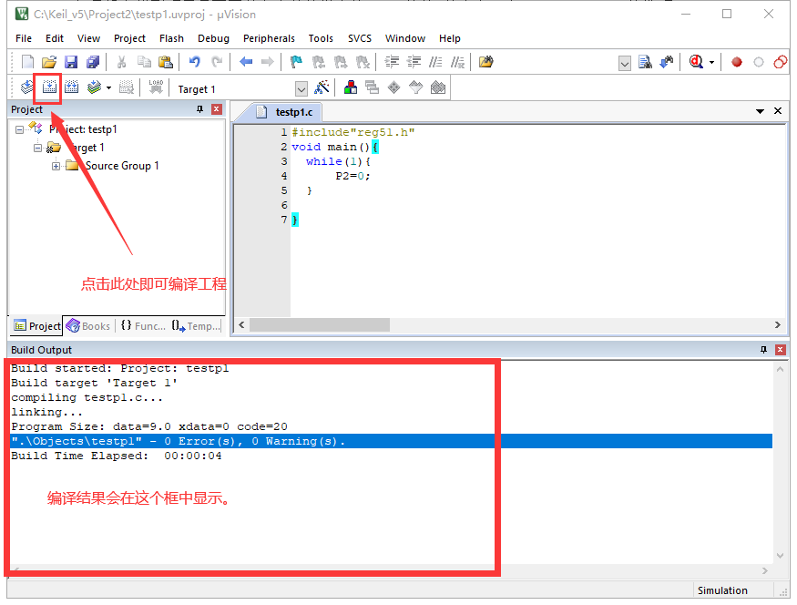Pin the Build Output panel
Image resolution: width=797 pixels, height=605 pixels.
[763, 350]
